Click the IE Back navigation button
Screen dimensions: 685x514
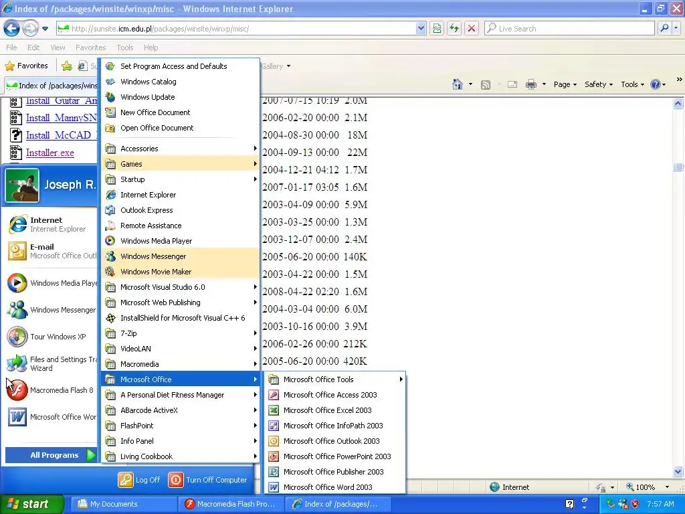12,28
